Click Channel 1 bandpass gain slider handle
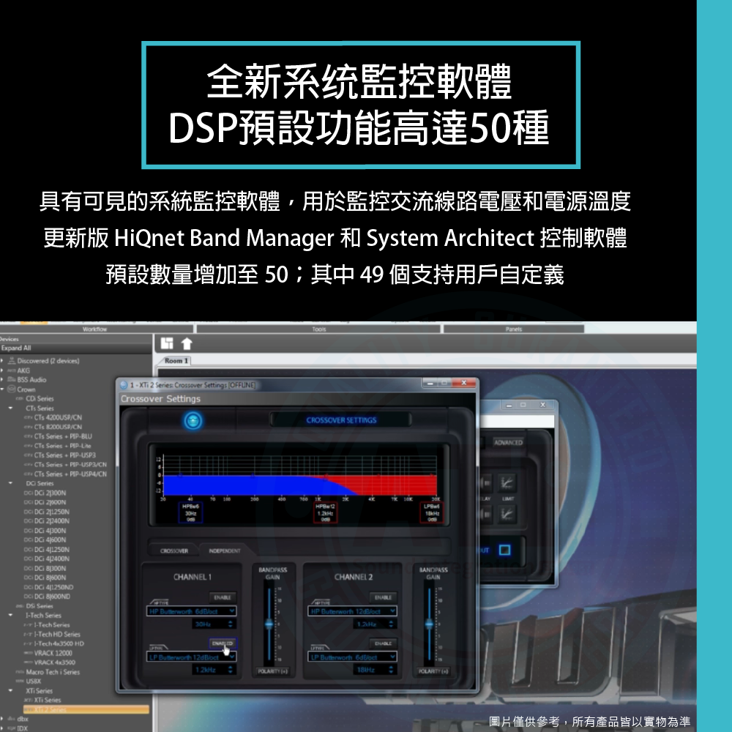This screenshot has height=732, width=732. point(269,624)
